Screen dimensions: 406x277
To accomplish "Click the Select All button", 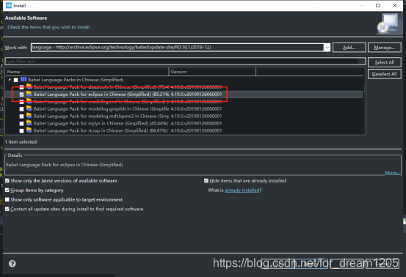I will point(384,62).
